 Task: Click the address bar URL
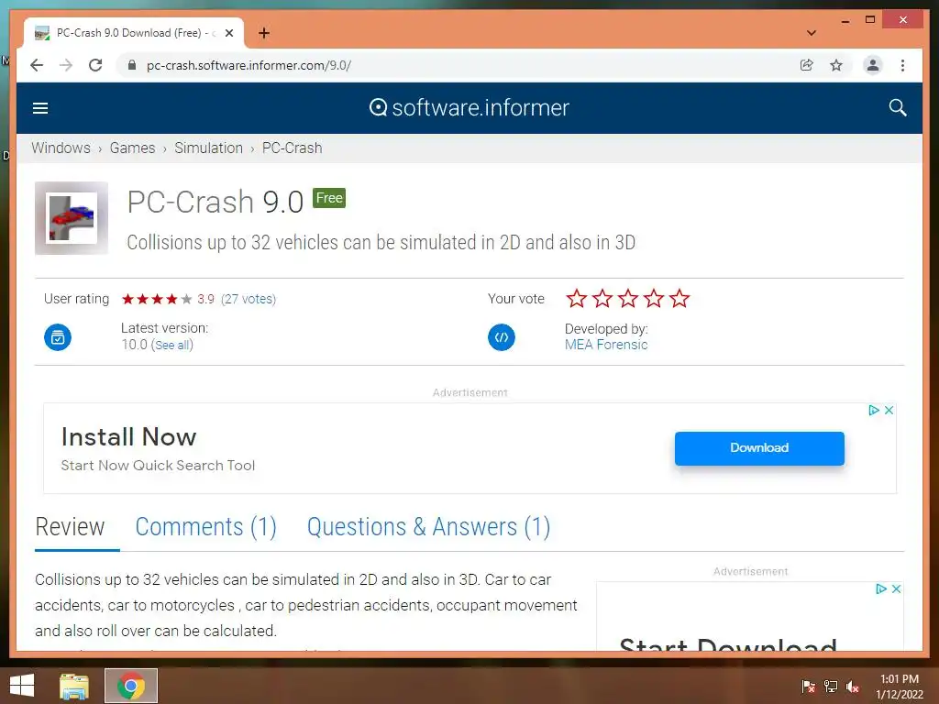(x=249, y=65)
